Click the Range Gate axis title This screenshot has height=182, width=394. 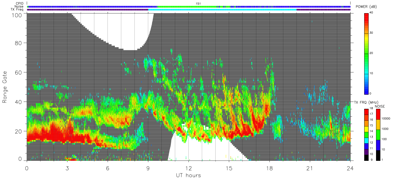[5, 87]
